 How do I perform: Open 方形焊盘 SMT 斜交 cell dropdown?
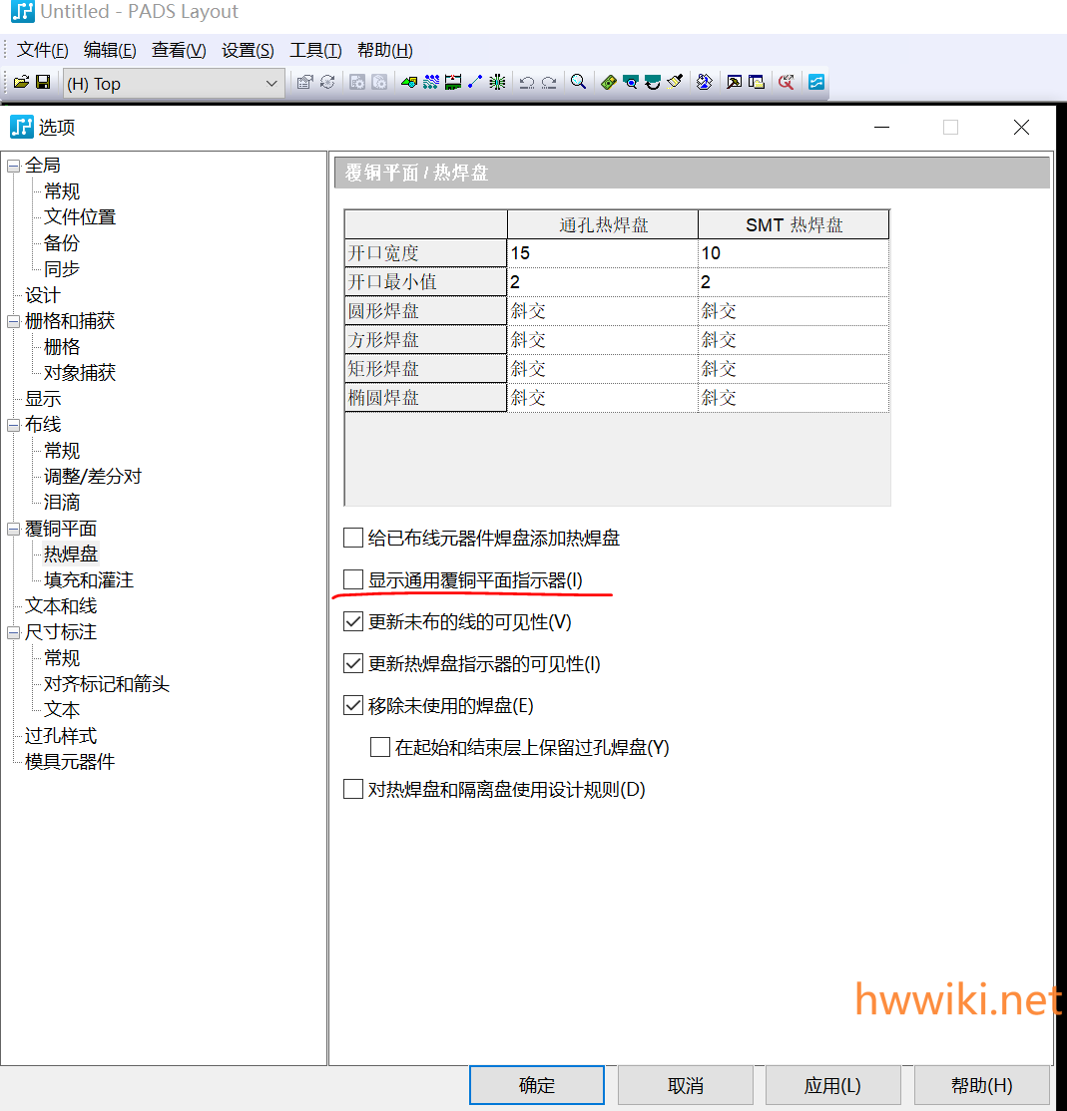coord(794,340)
